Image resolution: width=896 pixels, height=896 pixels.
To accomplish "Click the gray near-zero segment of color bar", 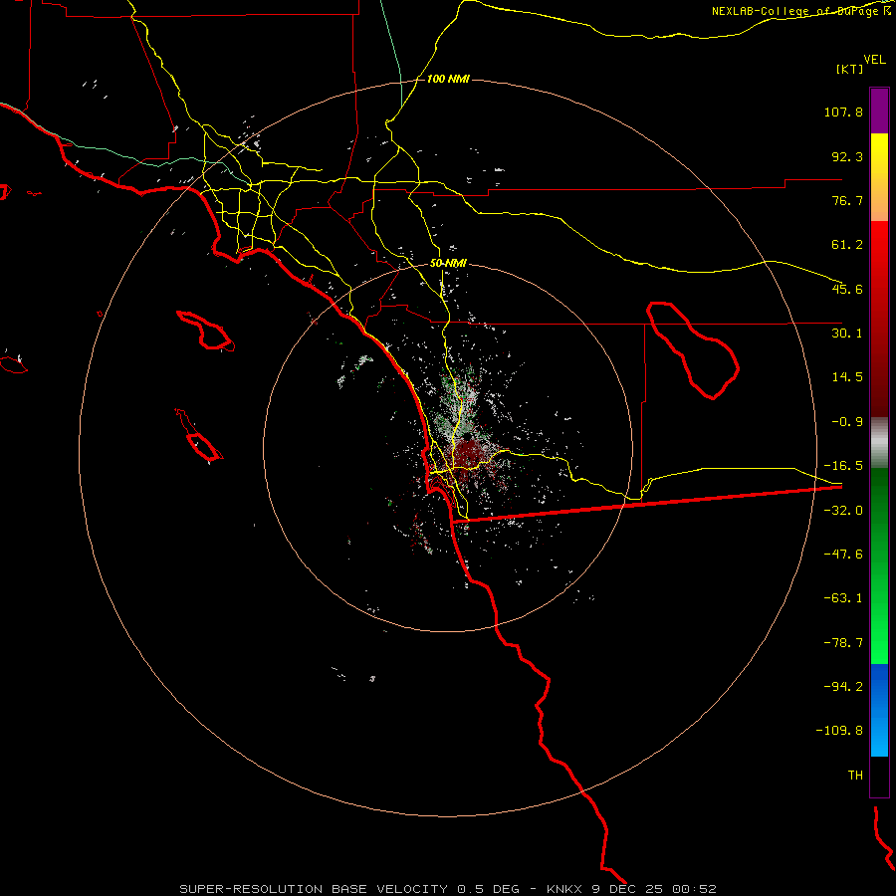I will 879,442.
